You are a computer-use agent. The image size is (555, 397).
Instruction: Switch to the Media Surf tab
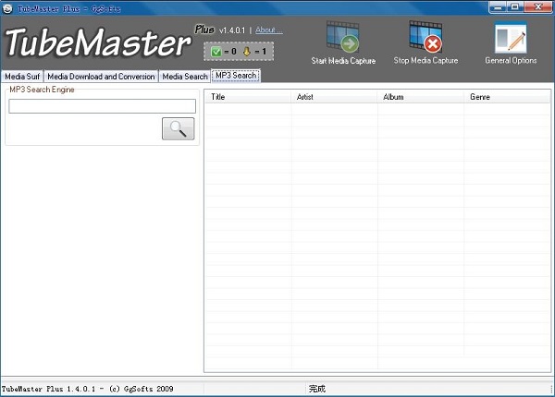22,77
